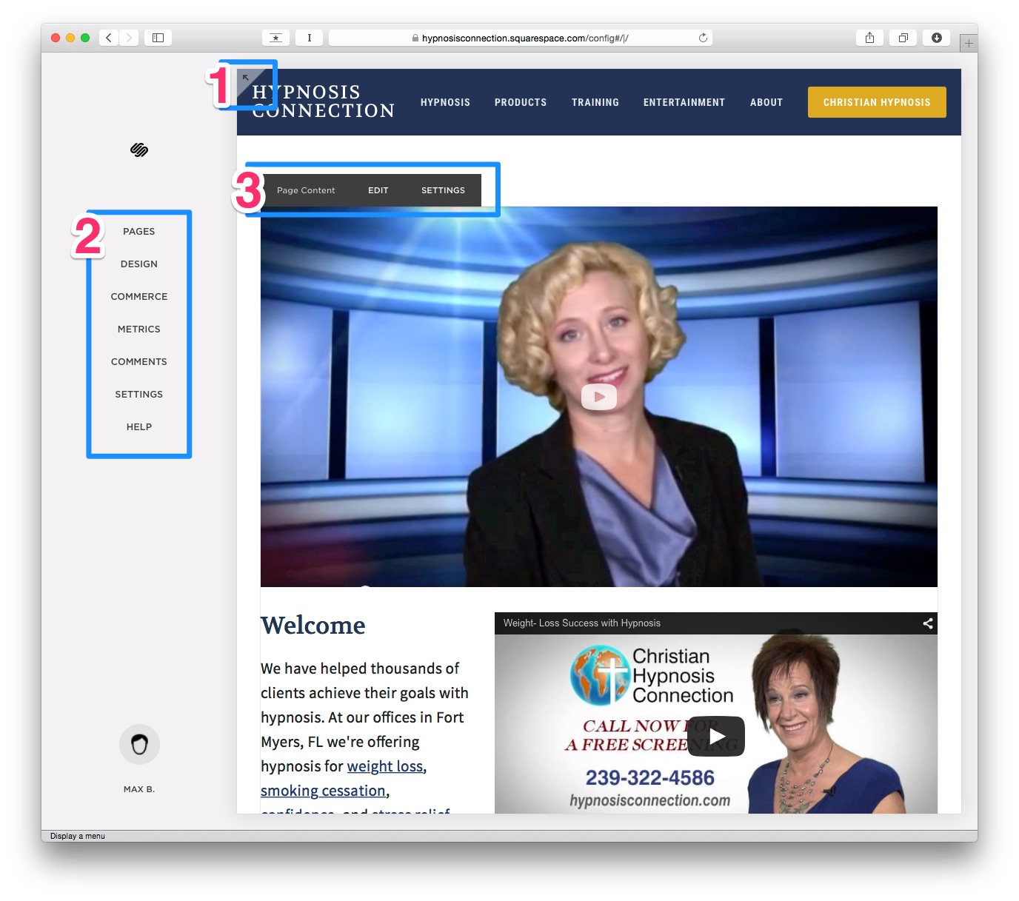Follow the 'smoking cessation' link
This screenshot has width=1019, height=901.
pyautogui.click(x=323, y=791)
